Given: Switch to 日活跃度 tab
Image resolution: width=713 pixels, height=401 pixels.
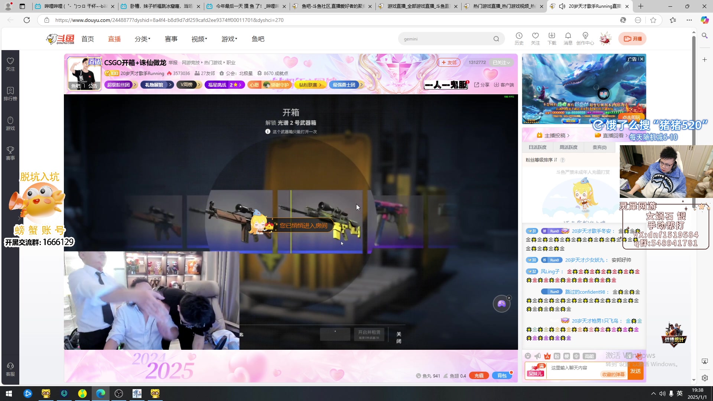Looking at the screenshot, I should coord(537,147).
